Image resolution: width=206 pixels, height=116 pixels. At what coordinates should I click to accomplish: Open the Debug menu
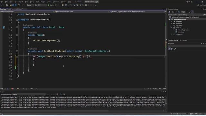(x=32, y=2)
